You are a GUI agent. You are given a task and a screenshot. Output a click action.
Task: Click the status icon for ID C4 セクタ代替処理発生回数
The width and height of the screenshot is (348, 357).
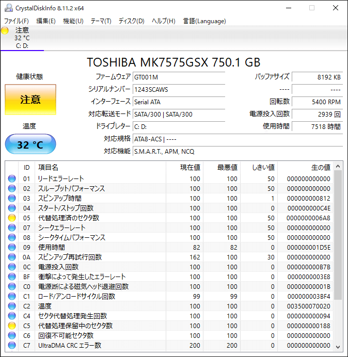tap(12, 316)
